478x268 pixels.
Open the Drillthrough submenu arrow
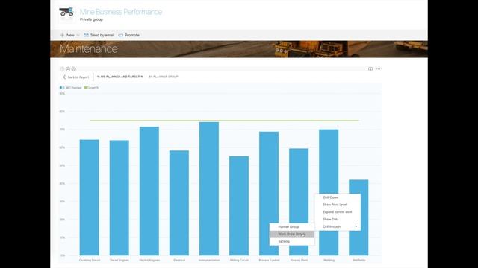tap(356, 226)
